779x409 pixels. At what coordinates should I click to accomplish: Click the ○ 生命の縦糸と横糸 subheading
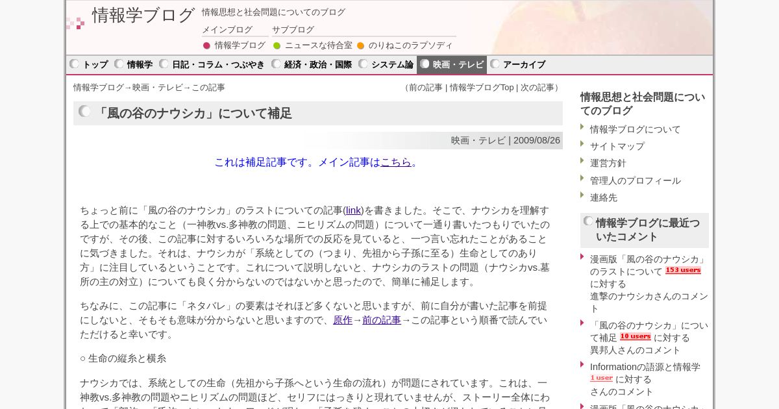pyautogui.click(x=123, y=358)
